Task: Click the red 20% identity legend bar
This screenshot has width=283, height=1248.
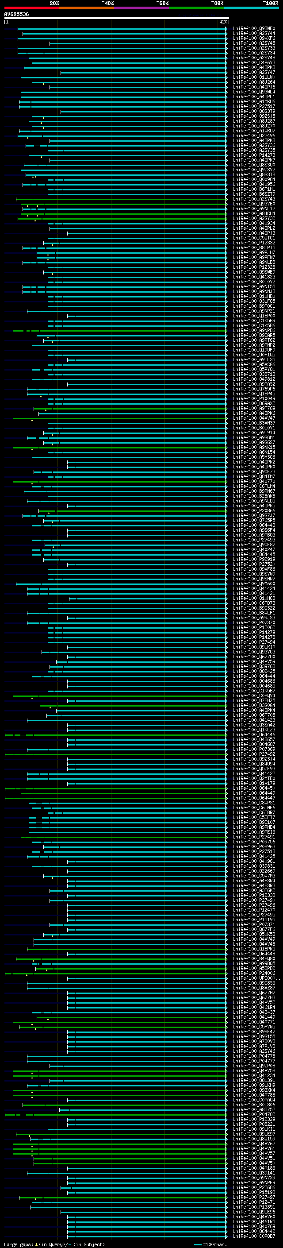Action: click(31, 8)
